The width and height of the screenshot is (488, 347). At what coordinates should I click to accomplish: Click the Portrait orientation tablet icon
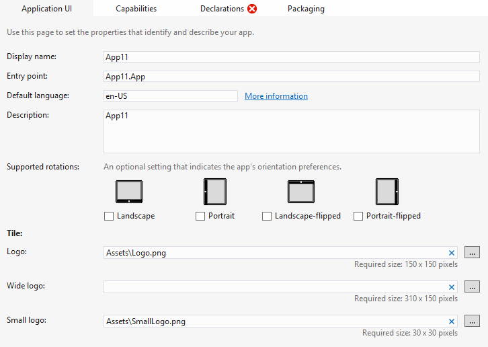pyautogui.click(x=215, y=192)
